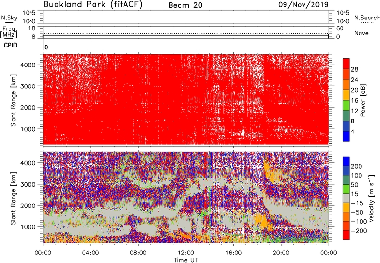Click the '12:00' time tick label

(x=186, y=253)
